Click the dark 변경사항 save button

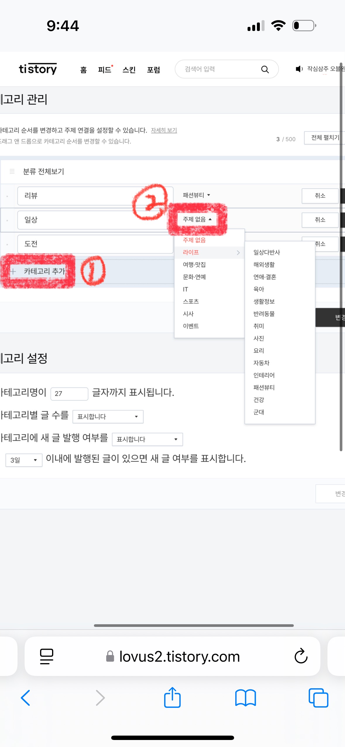(x=330, y=317)
